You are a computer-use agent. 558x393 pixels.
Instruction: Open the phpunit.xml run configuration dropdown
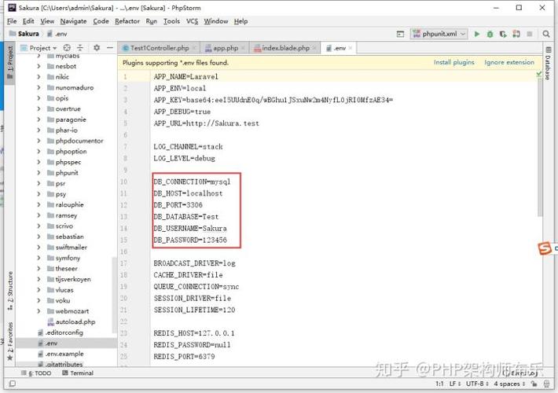click(439, 34)
